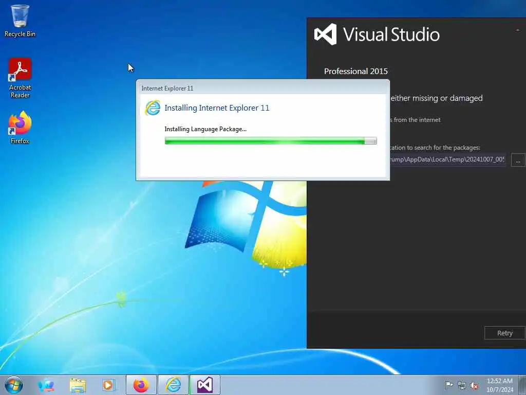Screen dimensions: 526x395
Task: Click the browse '...' button next to path field
Action: point(518,160)
